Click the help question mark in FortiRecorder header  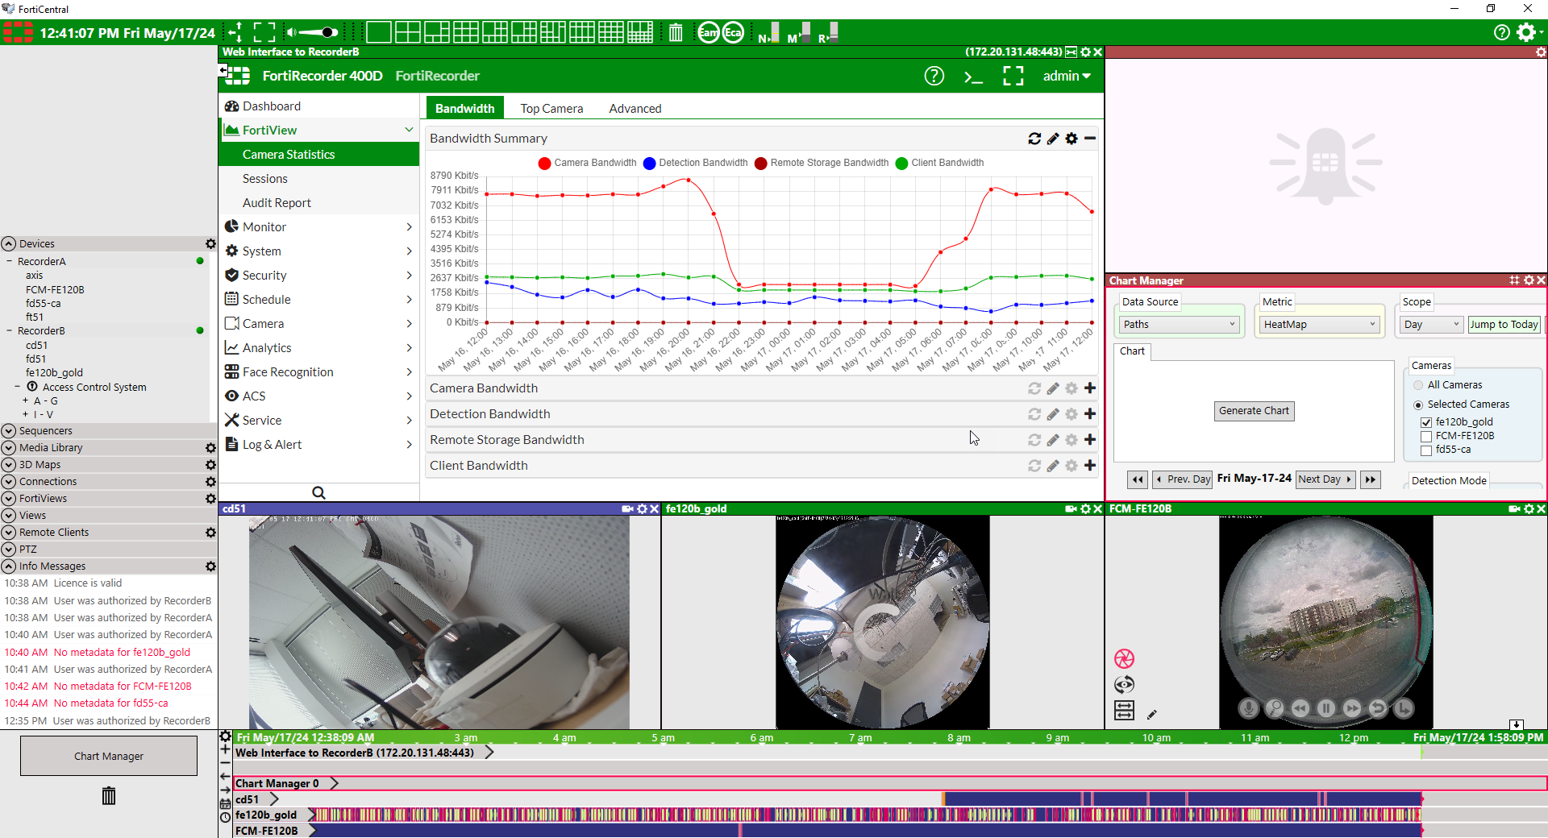[x=934, y=77]
